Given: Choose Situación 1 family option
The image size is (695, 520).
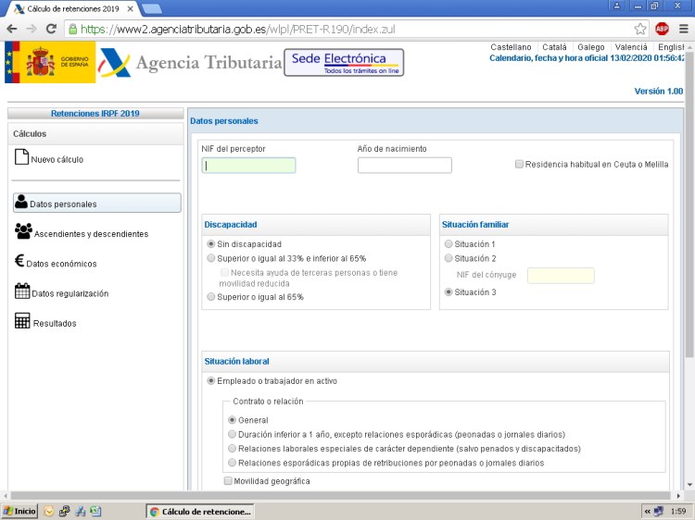Looking at the screenshot, I should pyautogui.click(x=449, y=244).
